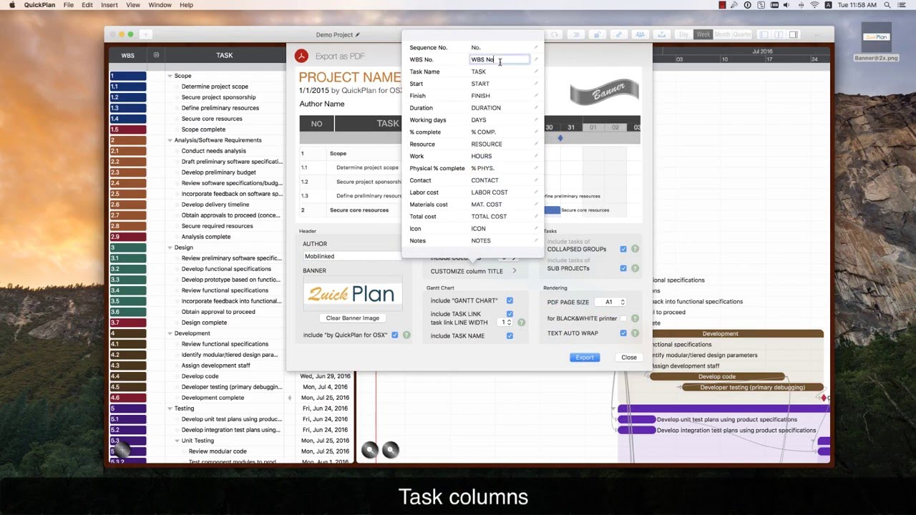916x515 pixels.
Task: Click Clear Banner Image button
Action: click(352, 318)
